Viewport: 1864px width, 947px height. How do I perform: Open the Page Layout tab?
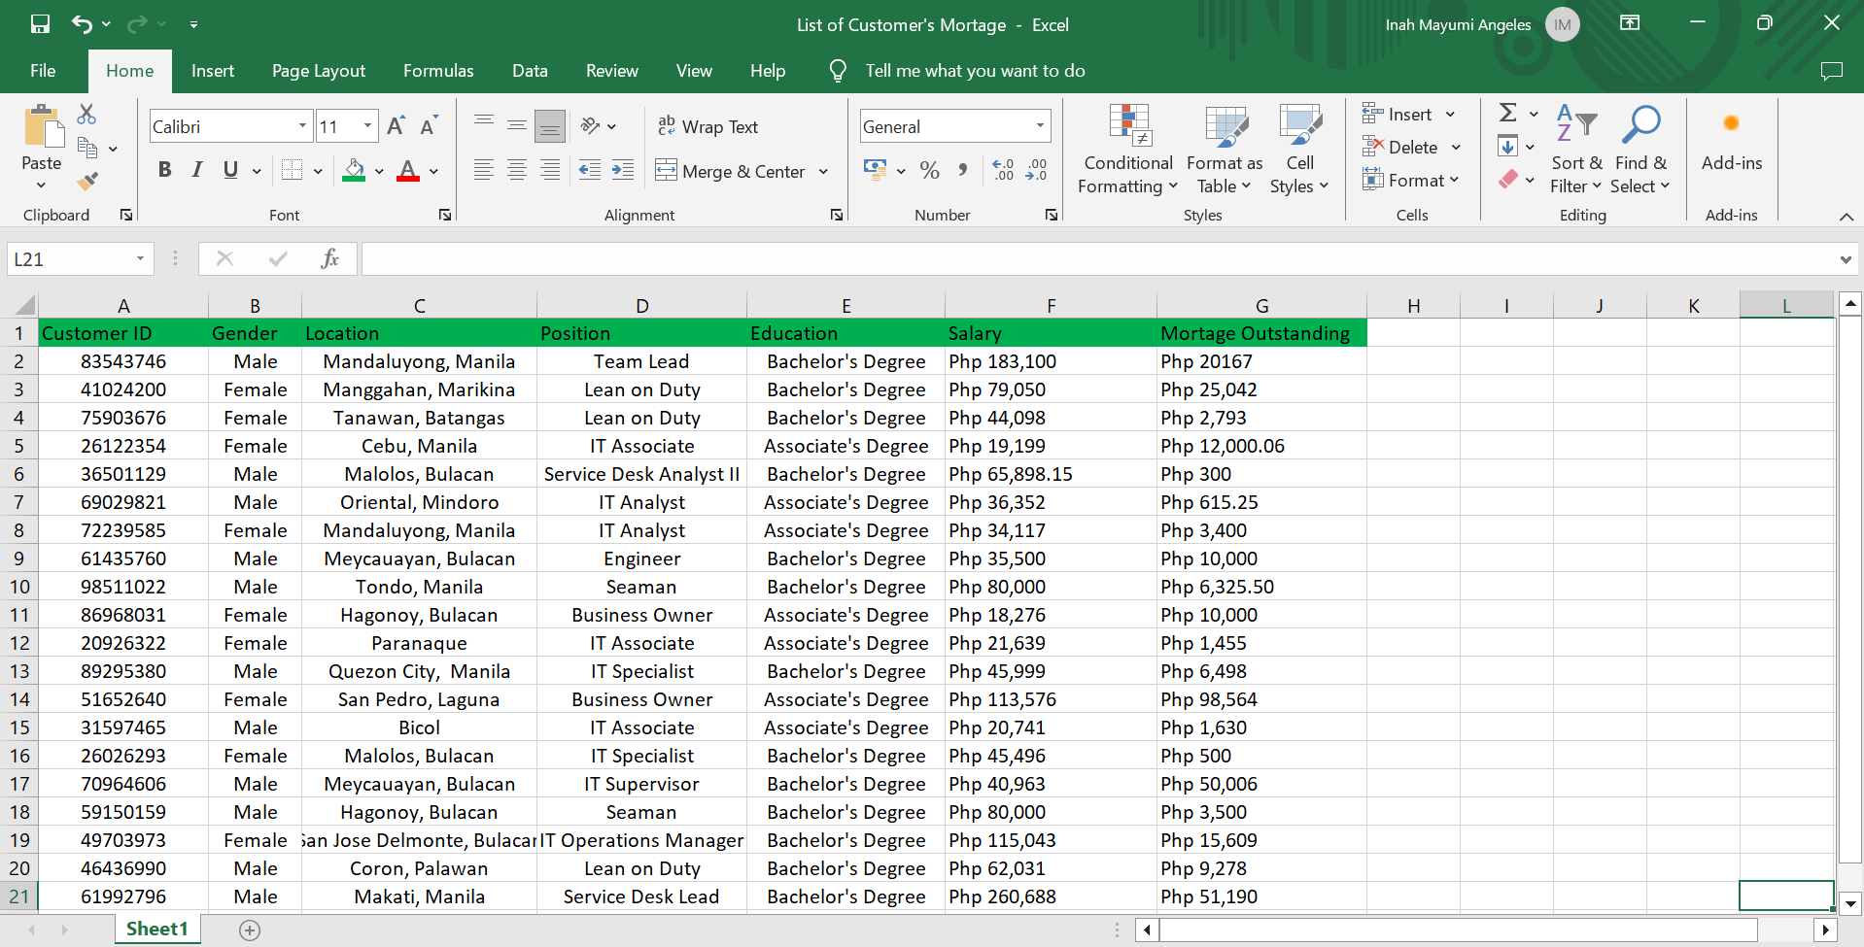click(319, 71)
